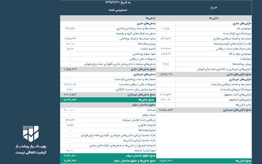Click the سایر حساب‌ها و اسناد دریافتنی label

coord(234,49)
